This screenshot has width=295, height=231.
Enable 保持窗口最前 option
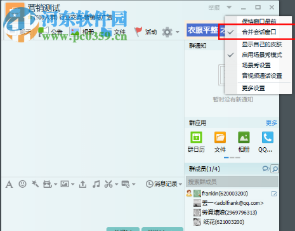coord(258,21)
